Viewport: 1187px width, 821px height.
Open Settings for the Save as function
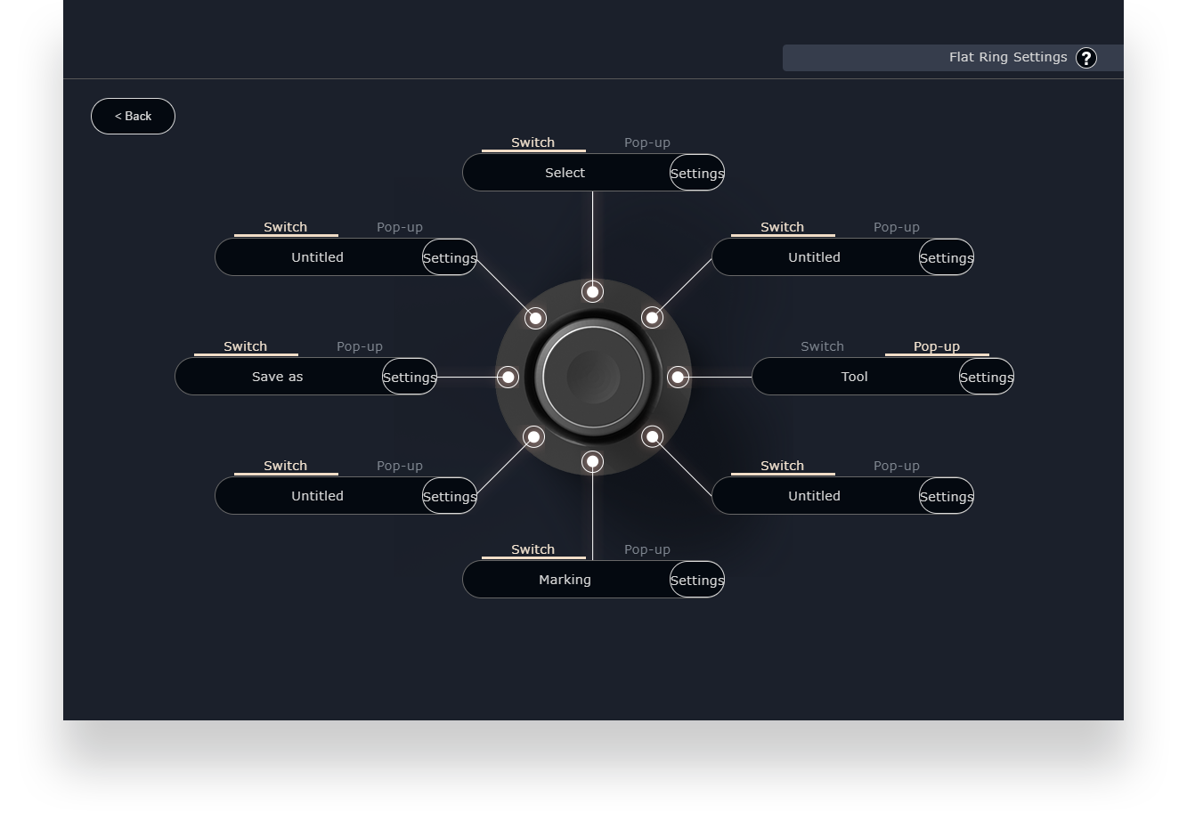[x=410, y=377]
